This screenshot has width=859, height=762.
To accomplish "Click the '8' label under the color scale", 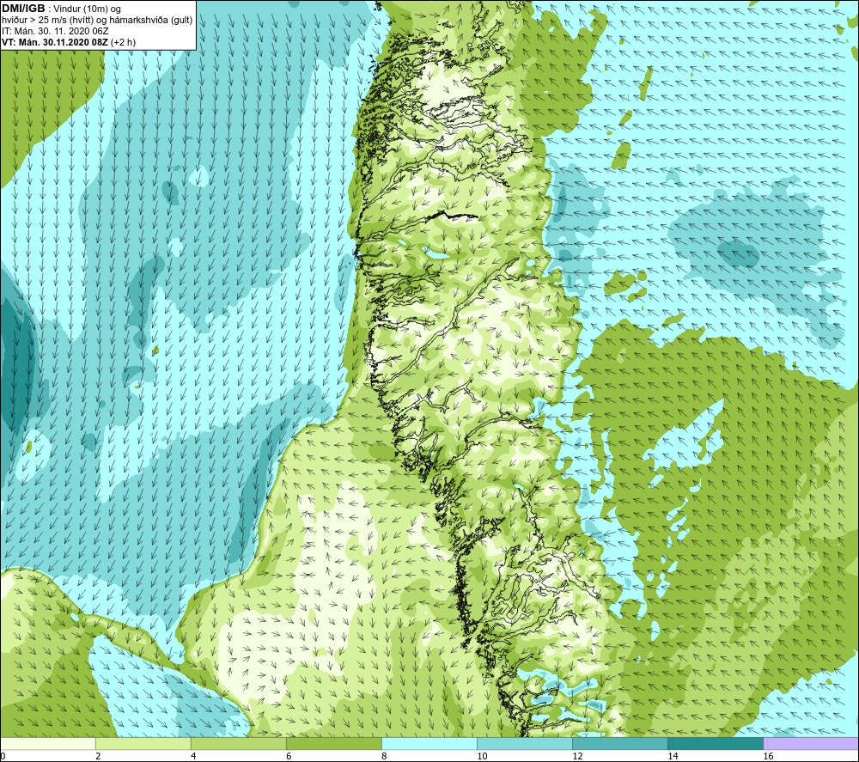I will [384, 757].
